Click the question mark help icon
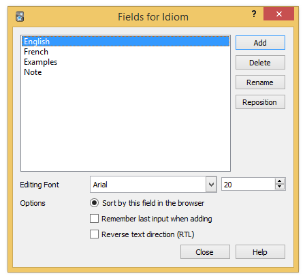 point(254,14)
